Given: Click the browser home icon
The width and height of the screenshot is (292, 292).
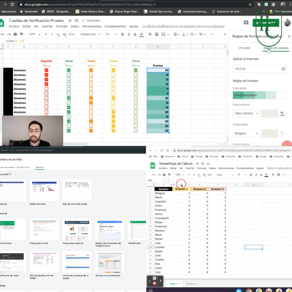Looking at the screenshot, I should pos(167,150).
